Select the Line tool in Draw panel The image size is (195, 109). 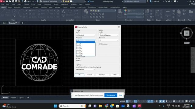click(3, 13)
